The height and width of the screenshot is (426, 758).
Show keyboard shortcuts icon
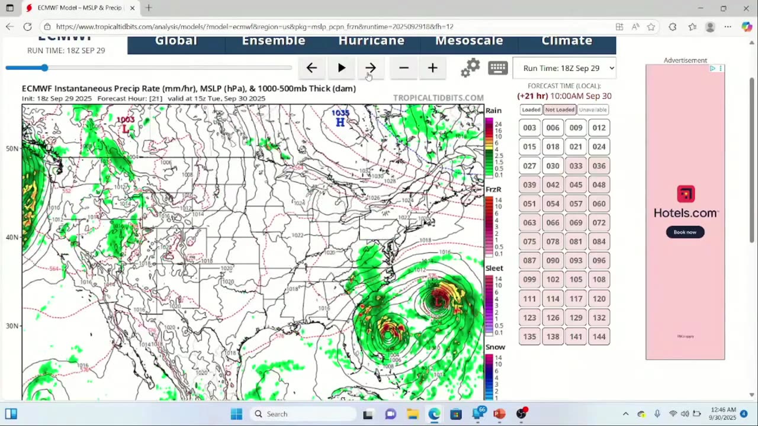point(498,68)
